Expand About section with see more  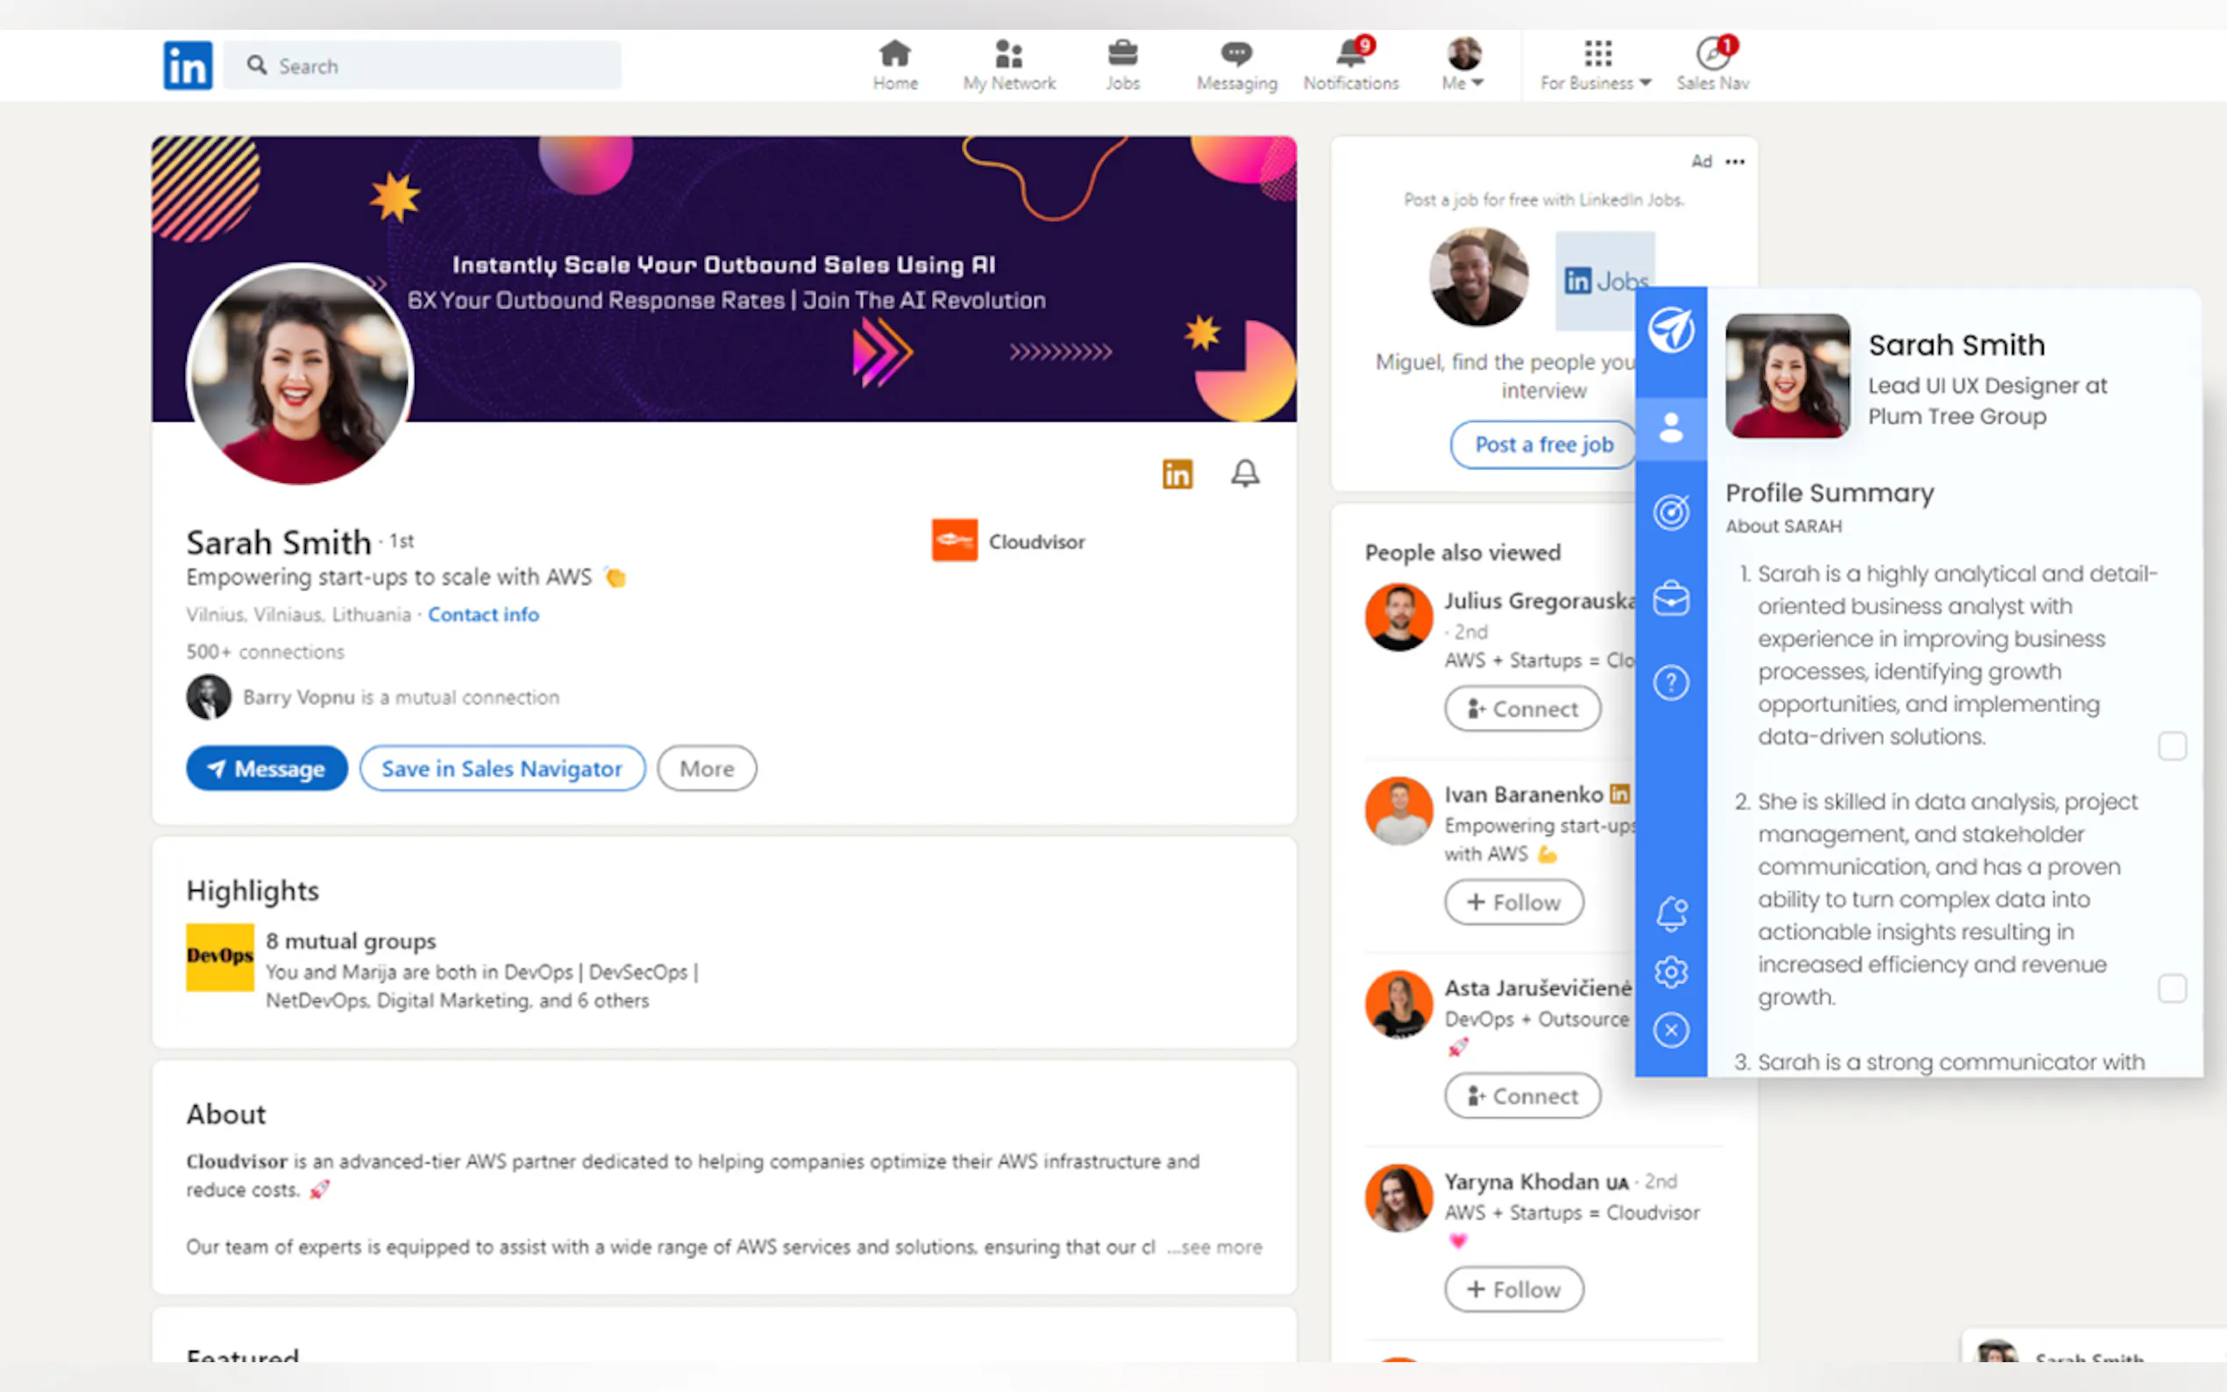click(1214, 1247)
